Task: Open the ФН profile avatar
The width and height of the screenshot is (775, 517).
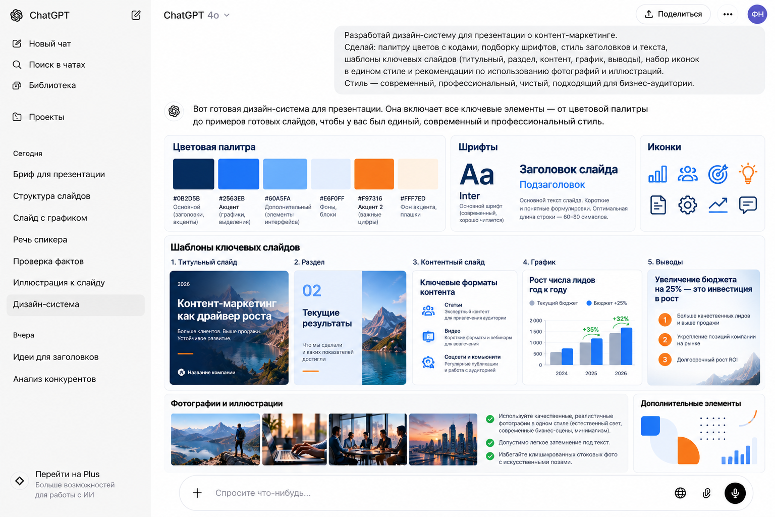Action: pos(757,14)
